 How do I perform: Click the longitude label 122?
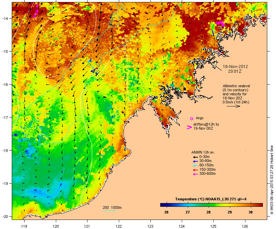[119, 226]
